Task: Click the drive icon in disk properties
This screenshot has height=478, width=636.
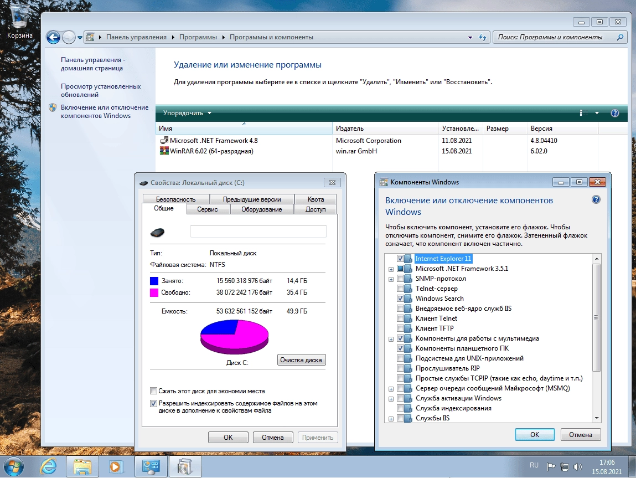Action: click(x=158, y=233)
